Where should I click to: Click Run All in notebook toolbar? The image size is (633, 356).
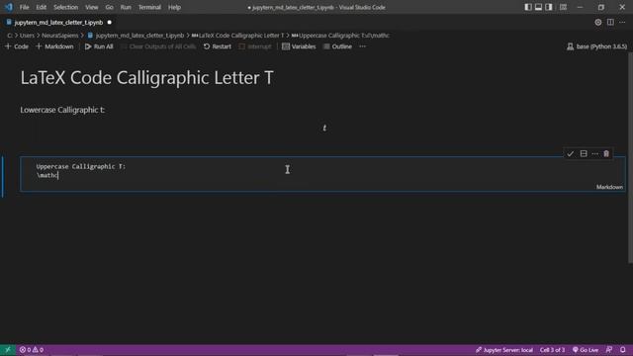tap(99, 46)
